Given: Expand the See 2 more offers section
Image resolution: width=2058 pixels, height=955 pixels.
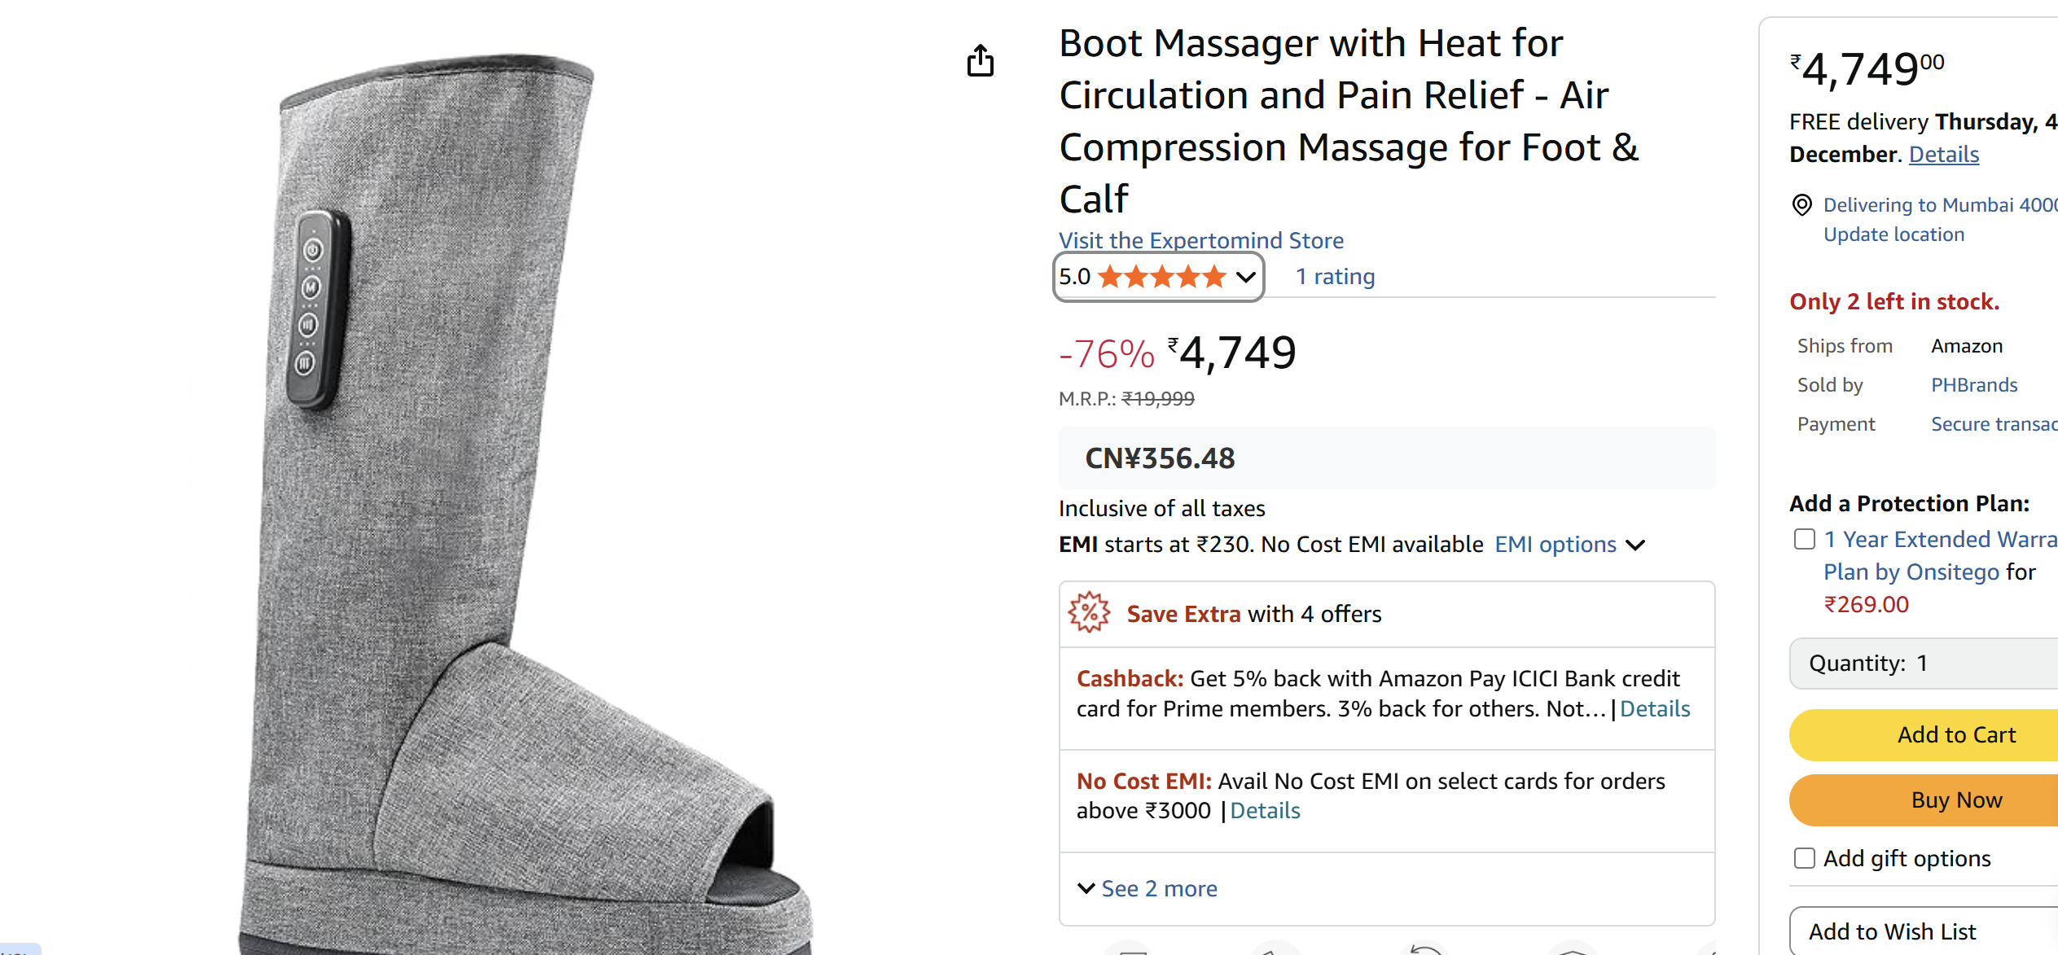Looking at the screenshot, I should (x=1159, y=888).
